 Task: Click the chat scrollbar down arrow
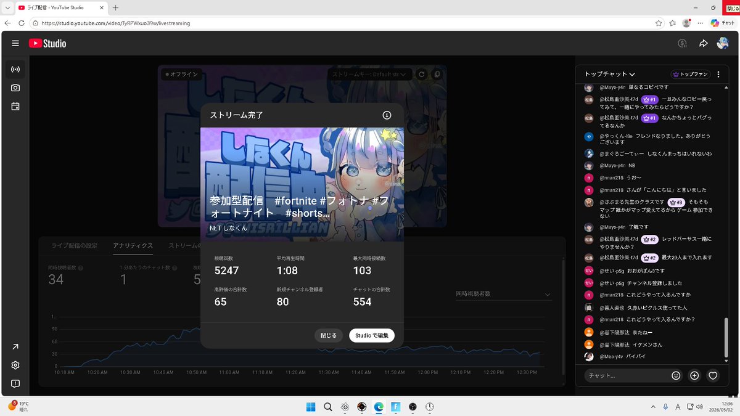click(x=725, y=362)
